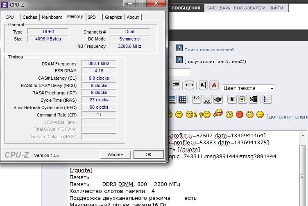Click the message textarea scrollbar thumb

click(303, 176)
